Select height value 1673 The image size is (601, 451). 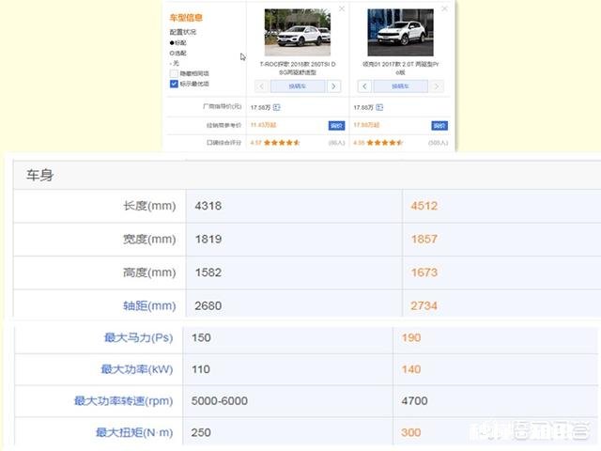(424, 272)
